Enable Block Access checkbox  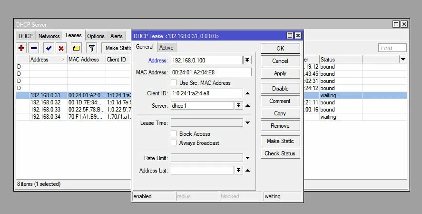pyautogui.click(x=174, y=133)
